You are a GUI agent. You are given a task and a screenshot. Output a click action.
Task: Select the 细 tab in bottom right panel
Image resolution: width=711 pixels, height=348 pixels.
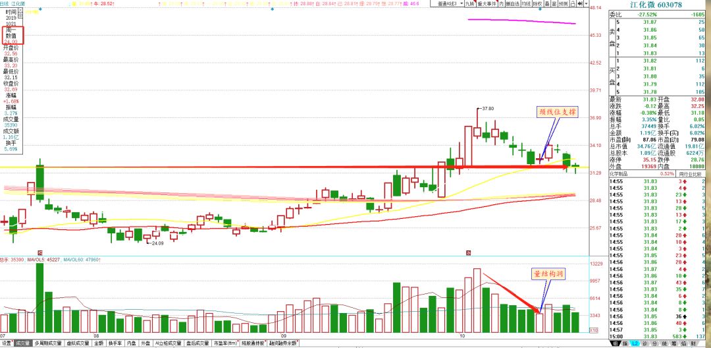point(616,343)
